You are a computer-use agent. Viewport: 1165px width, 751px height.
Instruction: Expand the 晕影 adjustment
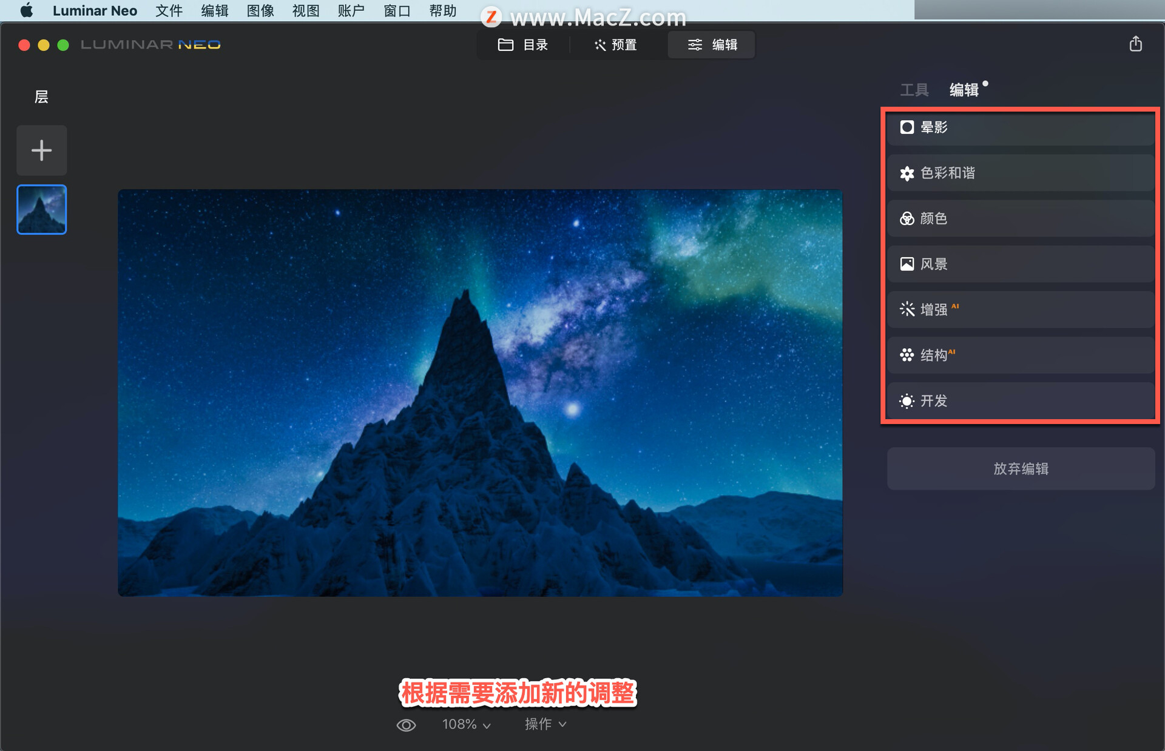point(1021,127)
